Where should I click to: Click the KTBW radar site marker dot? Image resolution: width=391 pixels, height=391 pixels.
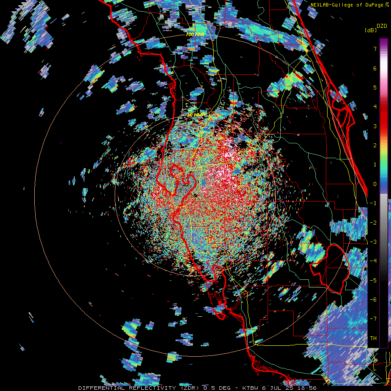pos(196,195)
